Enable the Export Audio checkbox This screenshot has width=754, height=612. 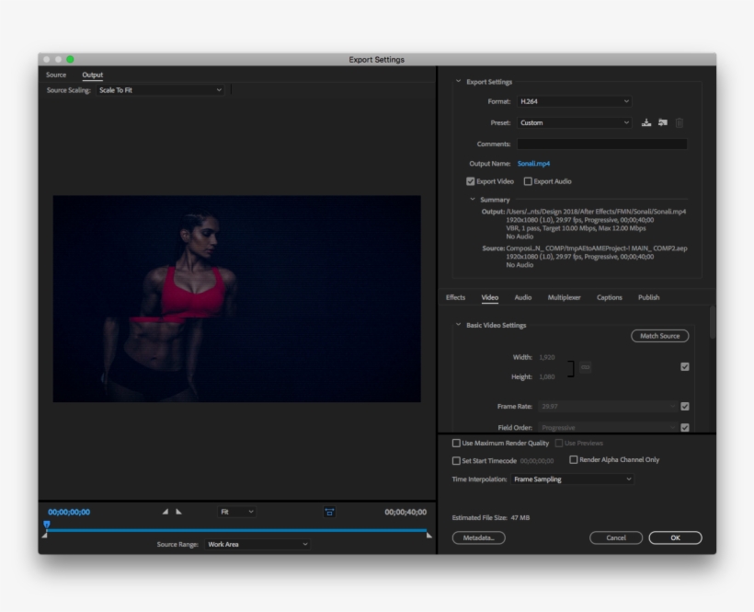pyautogui.click(x=528, y=181)
